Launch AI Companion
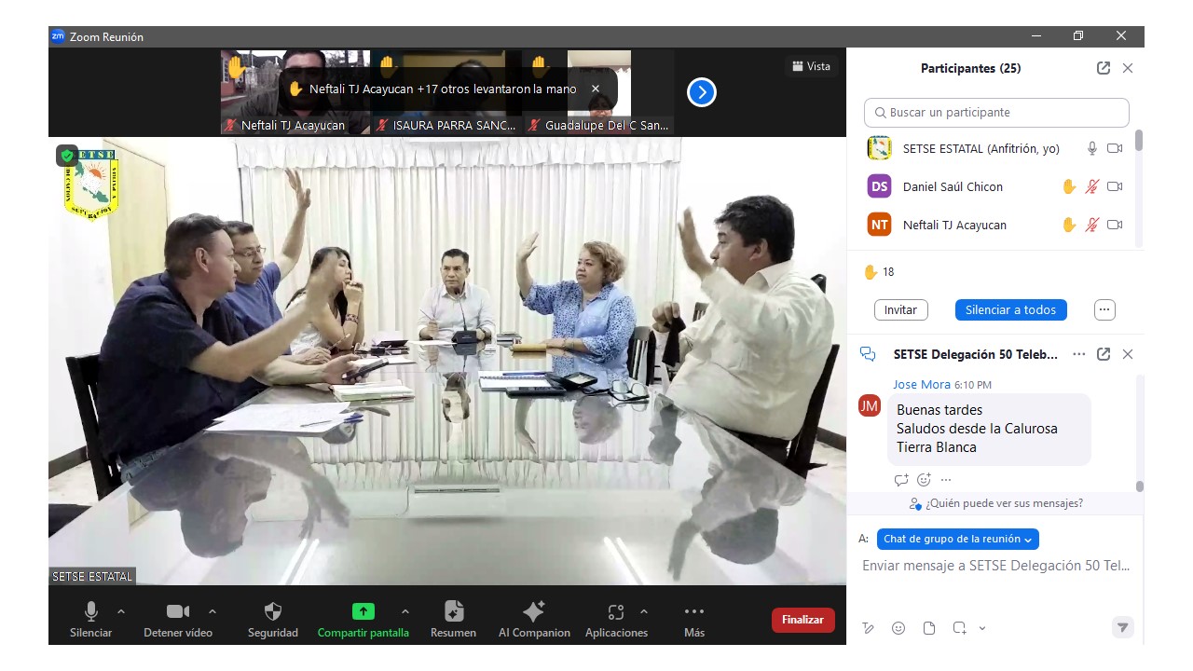This screenshot has height=671, width=1193. 534,612
